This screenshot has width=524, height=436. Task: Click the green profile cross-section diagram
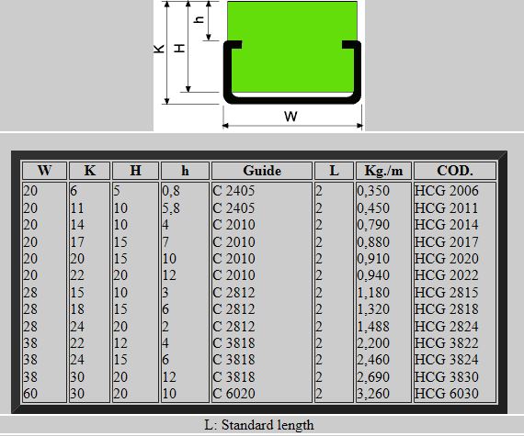click(292, 52)
